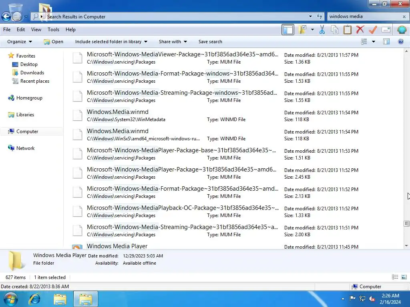410x307 pixels.
Task: Open properties with orange checkmark icon
Action: click(x=373, y=30)
